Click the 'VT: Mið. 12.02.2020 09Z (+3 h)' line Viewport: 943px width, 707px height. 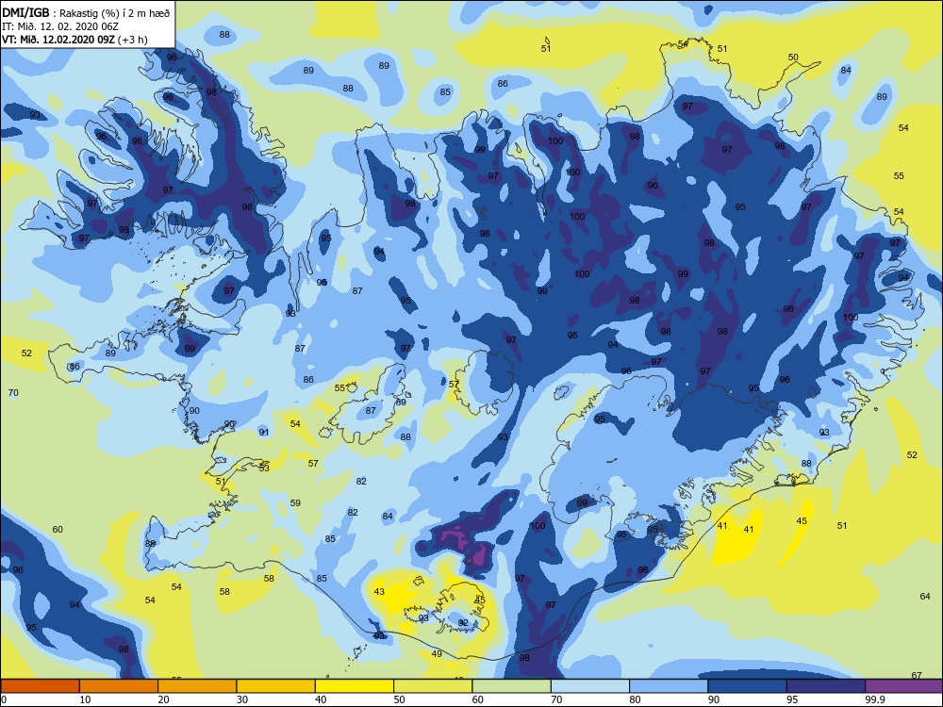tap(74, 40)
